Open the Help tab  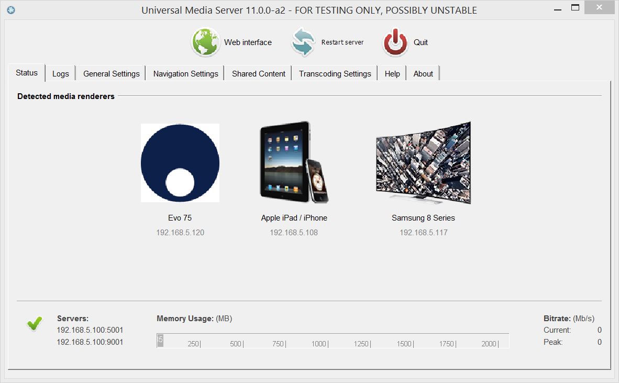click(392, 73)
